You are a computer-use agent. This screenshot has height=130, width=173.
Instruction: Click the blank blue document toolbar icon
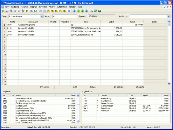45,11
